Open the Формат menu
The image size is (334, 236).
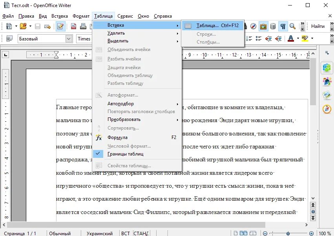(81, 16)
